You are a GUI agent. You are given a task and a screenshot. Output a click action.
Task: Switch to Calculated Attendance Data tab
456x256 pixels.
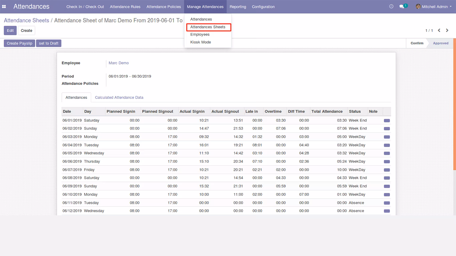pos(119,98)
